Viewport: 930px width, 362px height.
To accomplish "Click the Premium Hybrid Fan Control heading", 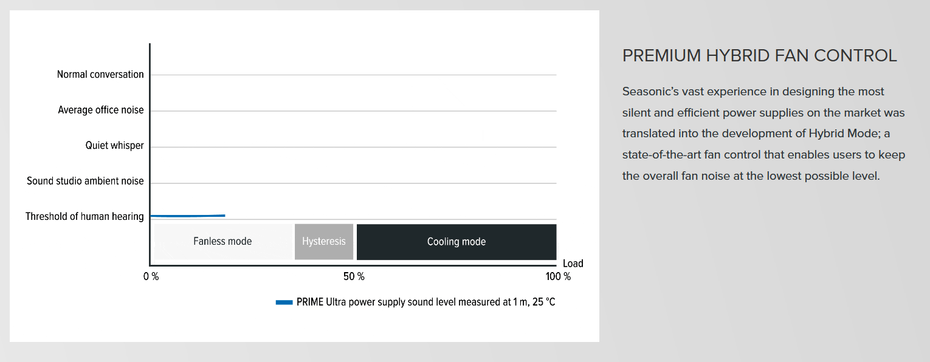I will pos(760,56).
